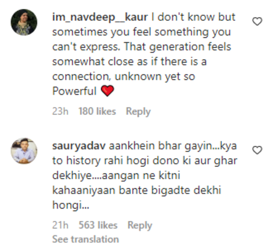Click the 23h timestamp
Image resolution: width=273 pixels, height=250 pixels.
point(60,112)
